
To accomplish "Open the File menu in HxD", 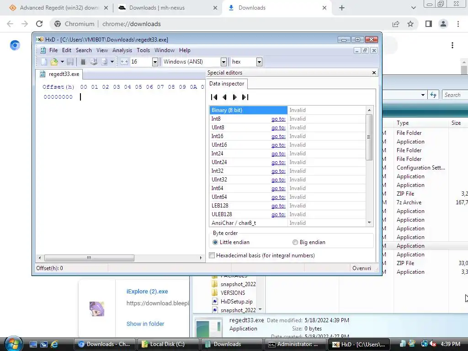I will point(53,50).
